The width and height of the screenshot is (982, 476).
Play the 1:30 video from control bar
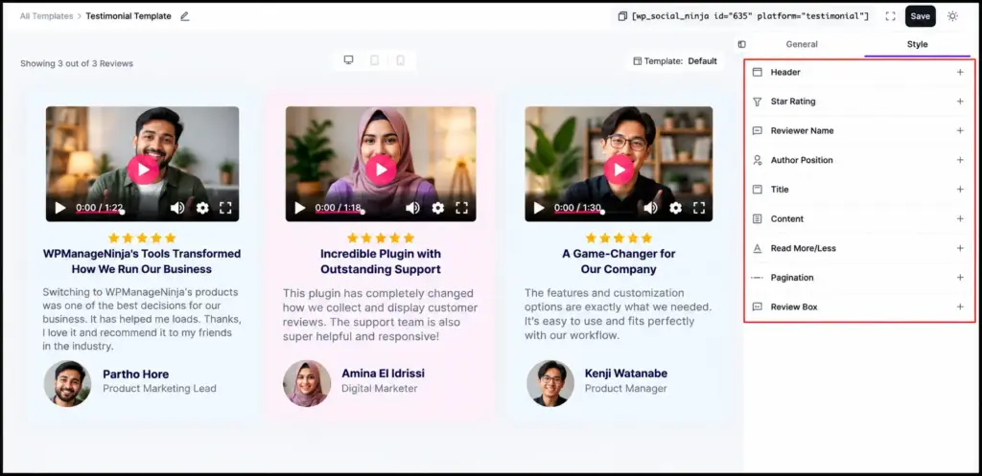click(x=539, y=208)
